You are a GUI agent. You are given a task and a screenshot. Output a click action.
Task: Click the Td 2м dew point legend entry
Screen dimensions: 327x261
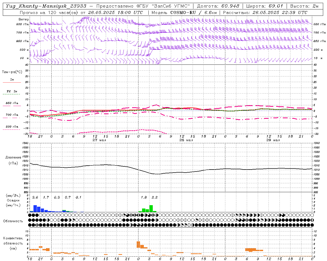pyautogui.click(x=12, y=91)
